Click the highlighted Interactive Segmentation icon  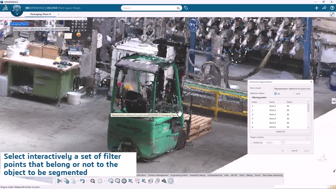click(170, 181)
